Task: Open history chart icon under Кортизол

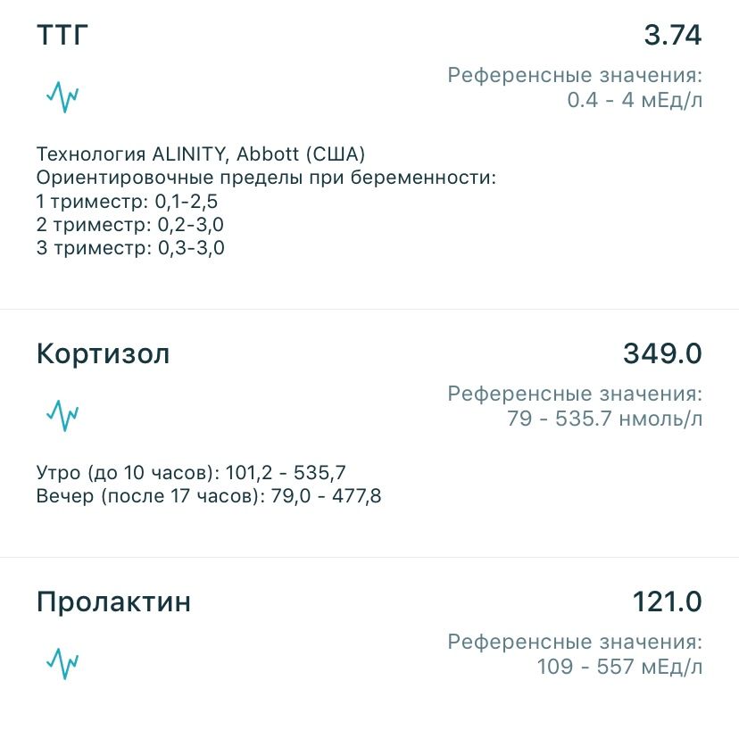Action: click(63, 414)
